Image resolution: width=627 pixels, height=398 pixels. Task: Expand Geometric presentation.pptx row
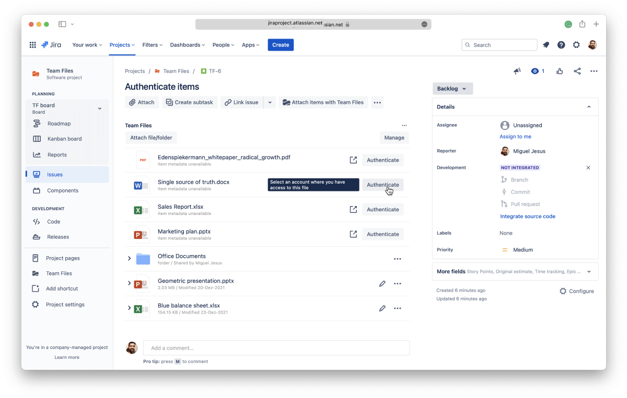tap(130, 283)
